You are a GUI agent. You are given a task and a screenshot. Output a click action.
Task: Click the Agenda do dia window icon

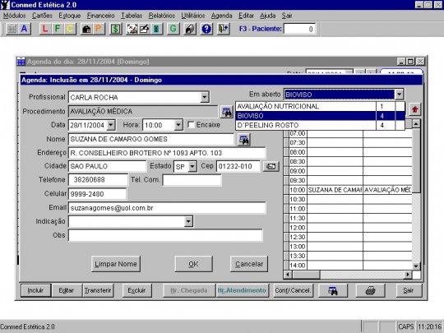[21, 62]
